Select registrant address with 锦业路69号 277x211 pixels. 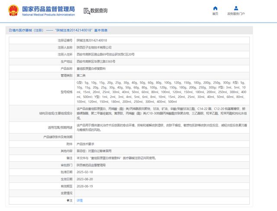(106, 55)
